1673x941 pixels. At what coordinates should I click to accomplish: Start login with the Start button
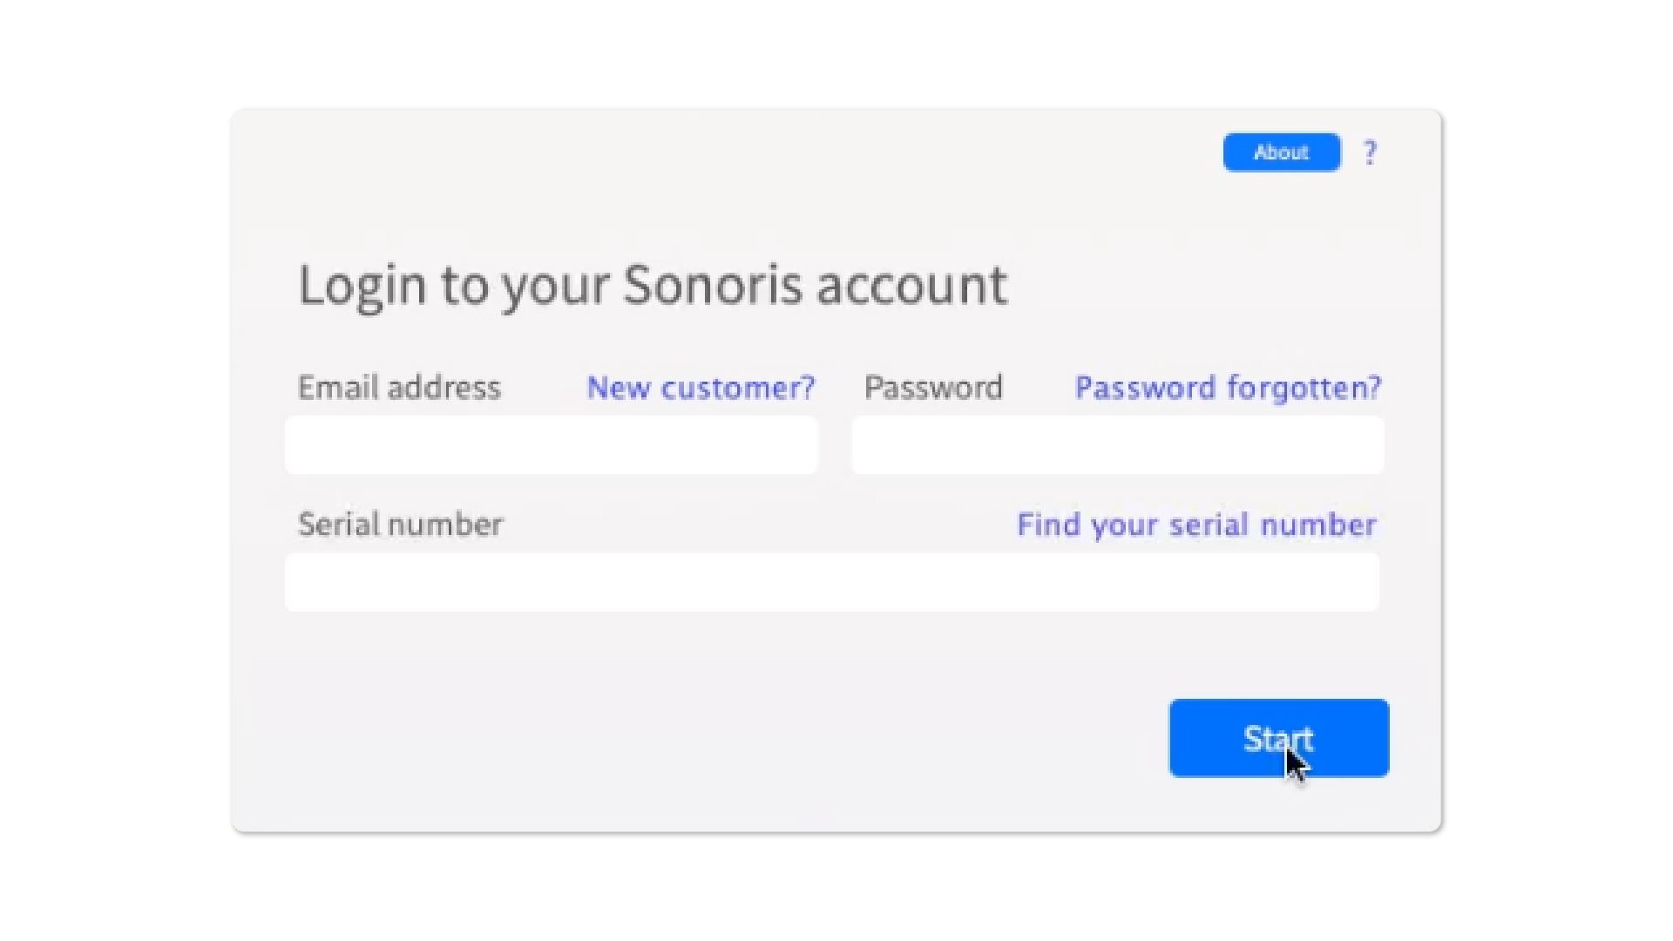coord(1278,738)
